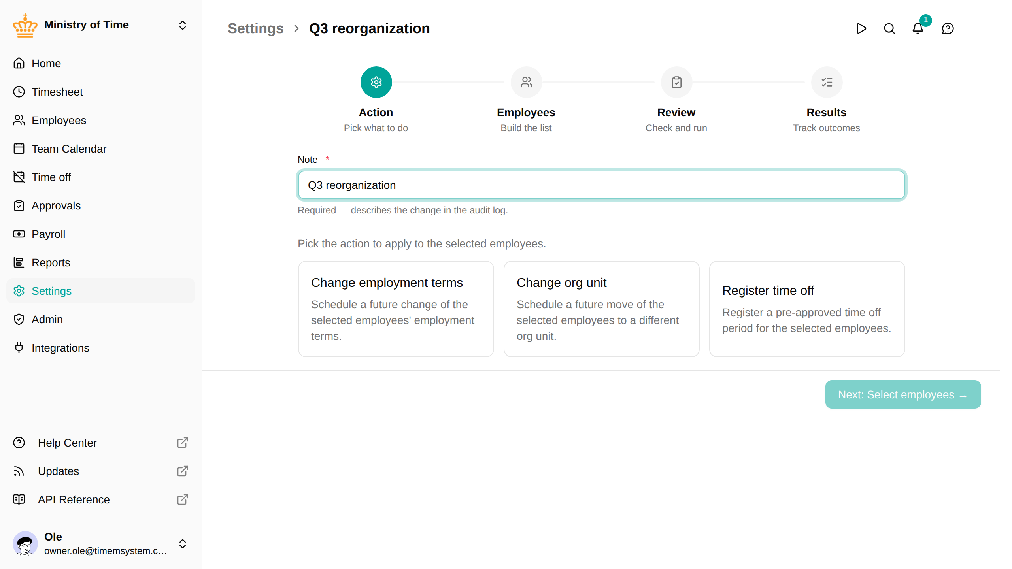Open Integrations in sidebar
Screen dimensions: 1012x569
pos(101,348)
